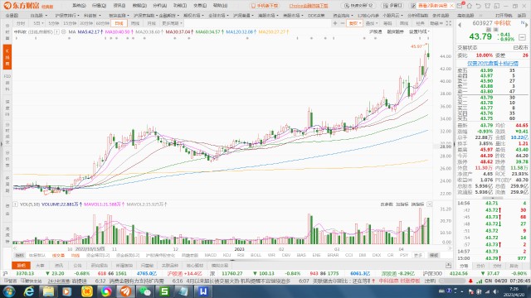Click the question mark box beside 中科软
The height and width of the screenshot is (298, 531).
click(x=57, y=31)
